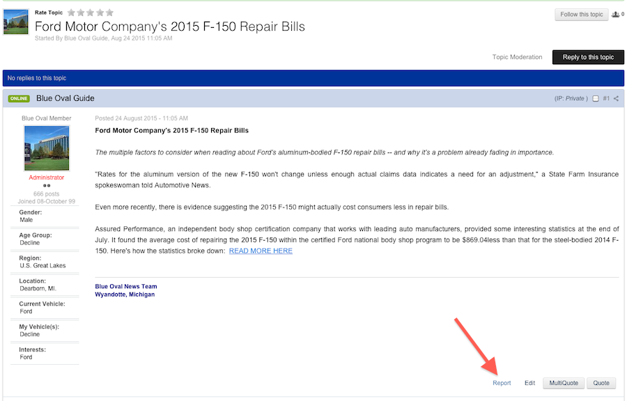Click the 'Posted 24 August 2015' timestamp

(x=141, y=118)
